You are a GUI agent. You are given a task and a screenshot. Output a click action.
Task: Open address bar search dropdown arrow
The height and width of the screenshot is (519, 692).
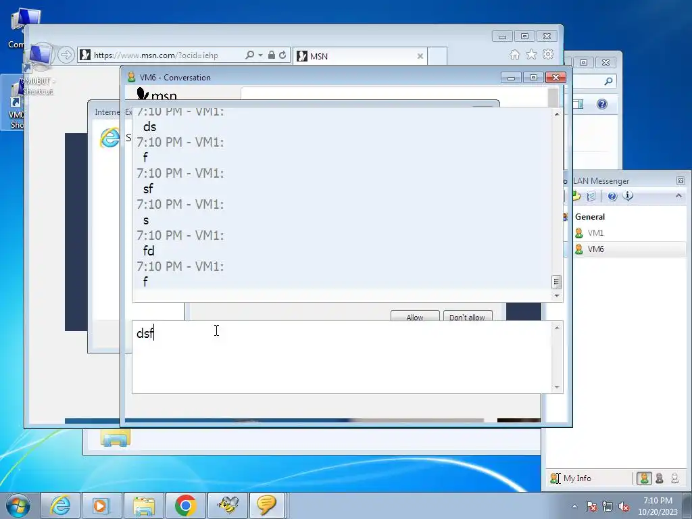pos(260,55)
